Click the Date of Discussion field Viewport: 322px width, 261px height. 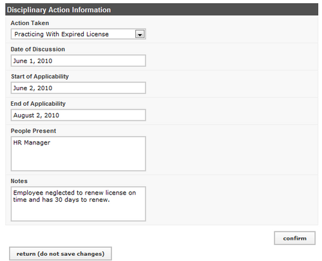coord(79,61)
